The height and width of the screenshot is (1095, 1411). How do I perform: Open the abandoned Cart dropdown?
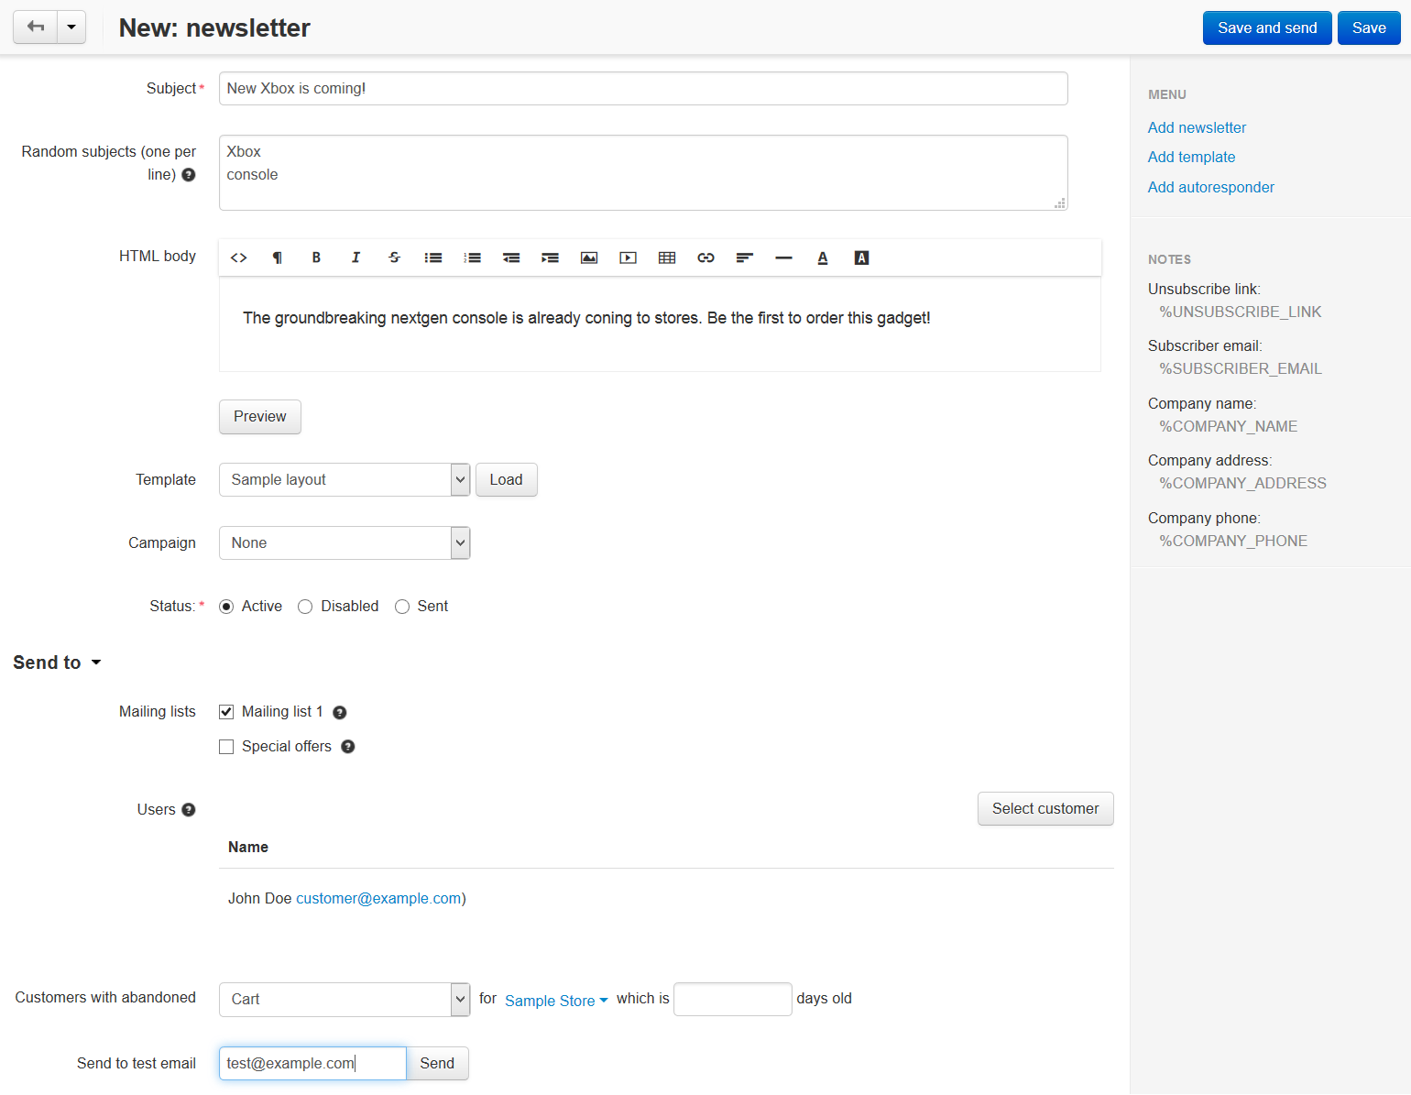(345, 1000)
